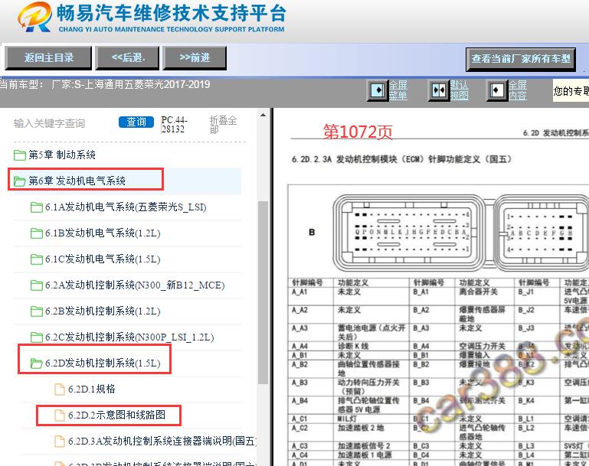Click the 全屏菜单 layout icon

377,90
